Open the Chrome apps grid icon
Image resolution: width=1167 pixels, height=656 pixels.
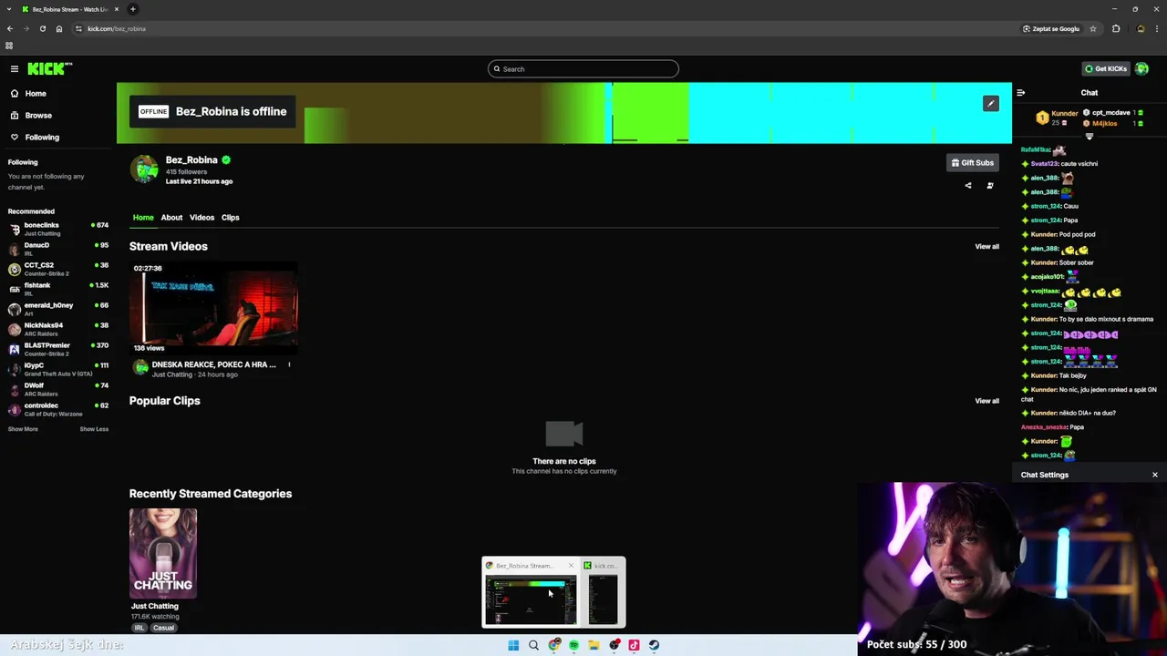tap(9, 46)
